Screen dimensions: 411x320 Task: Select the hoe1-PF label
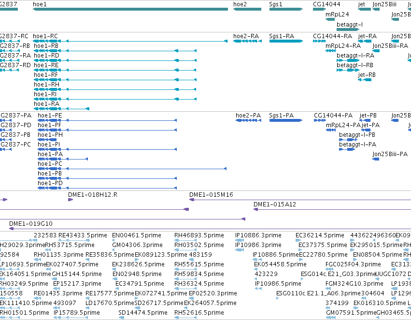coord(50,125)
